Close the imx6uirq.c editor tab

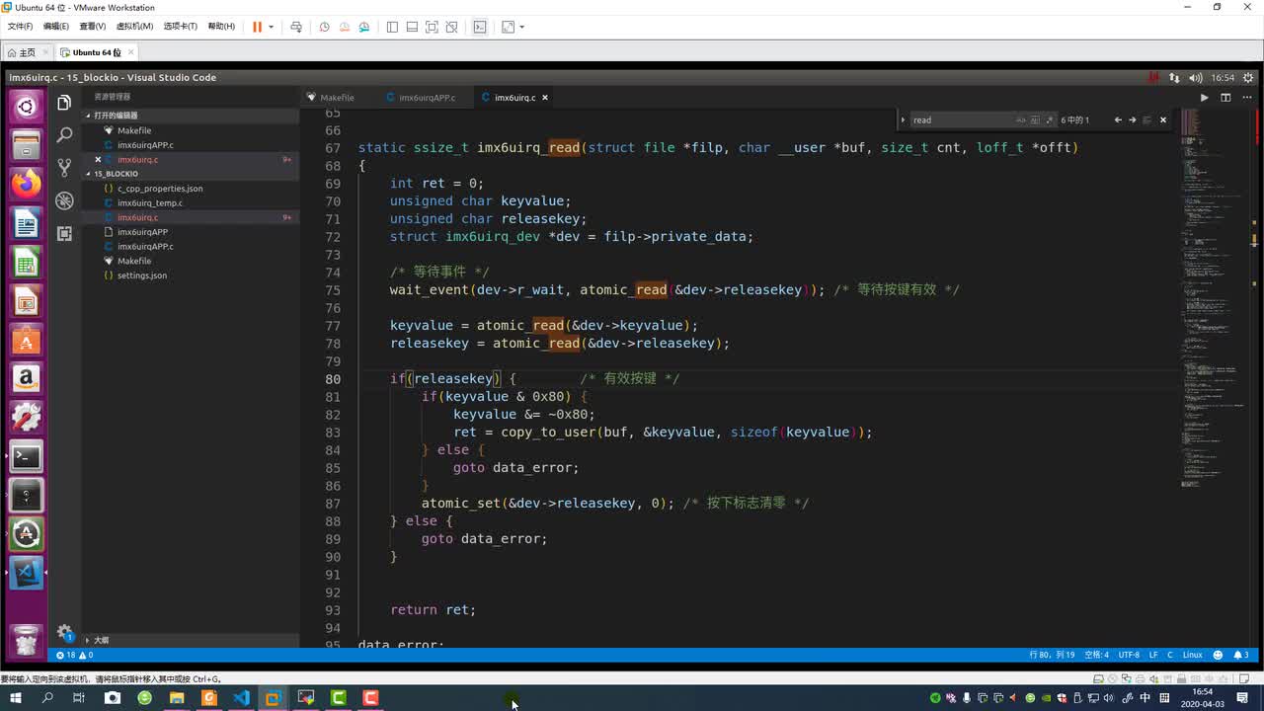click(x=544, y=98)
